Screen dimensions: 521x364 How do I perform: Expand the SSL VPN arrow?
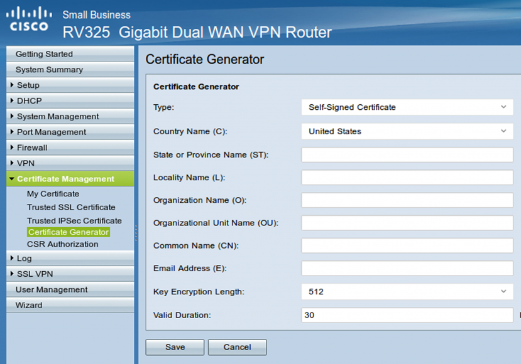coord(12,274)
